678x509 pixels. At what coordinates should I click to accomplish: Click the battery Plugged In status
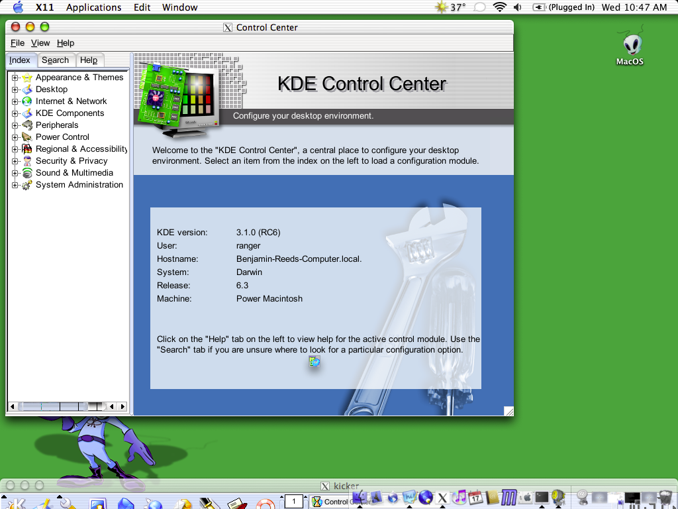pos(564,7)
